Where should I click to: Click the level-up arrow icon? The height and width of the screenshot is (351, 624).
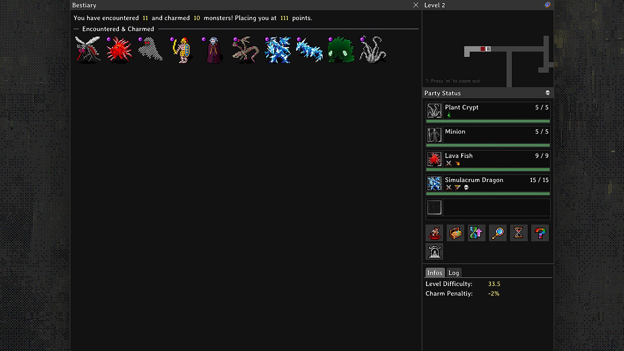[x=476, y=233]
